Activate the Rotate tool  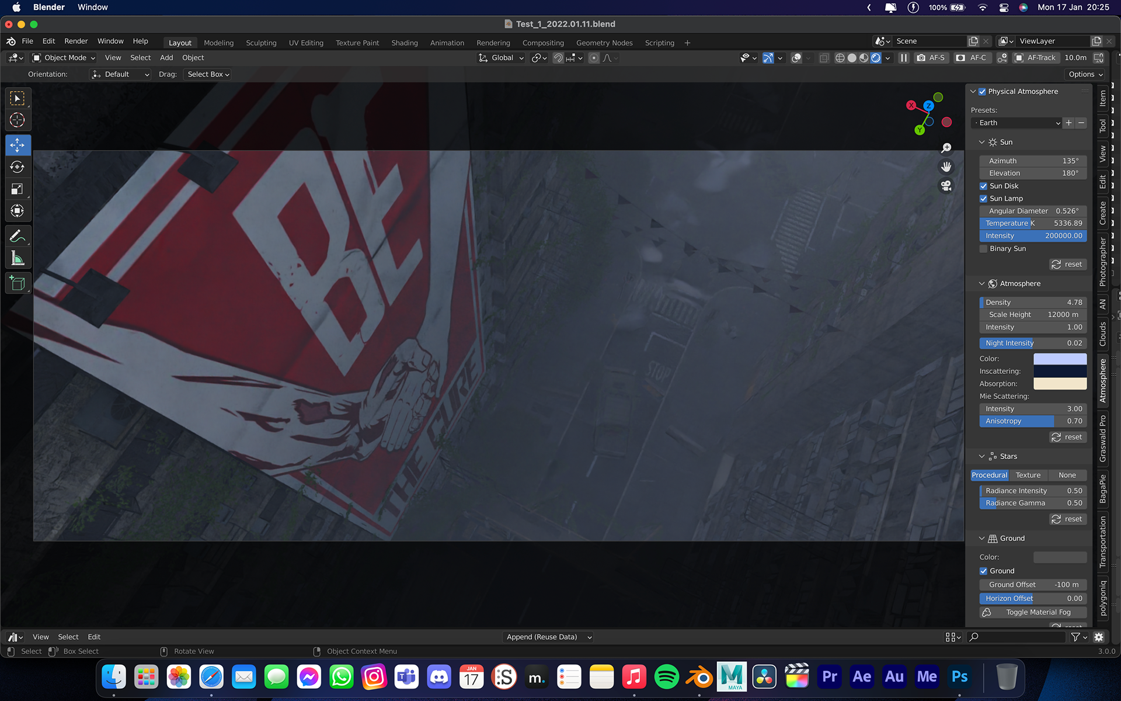[18, 167]
